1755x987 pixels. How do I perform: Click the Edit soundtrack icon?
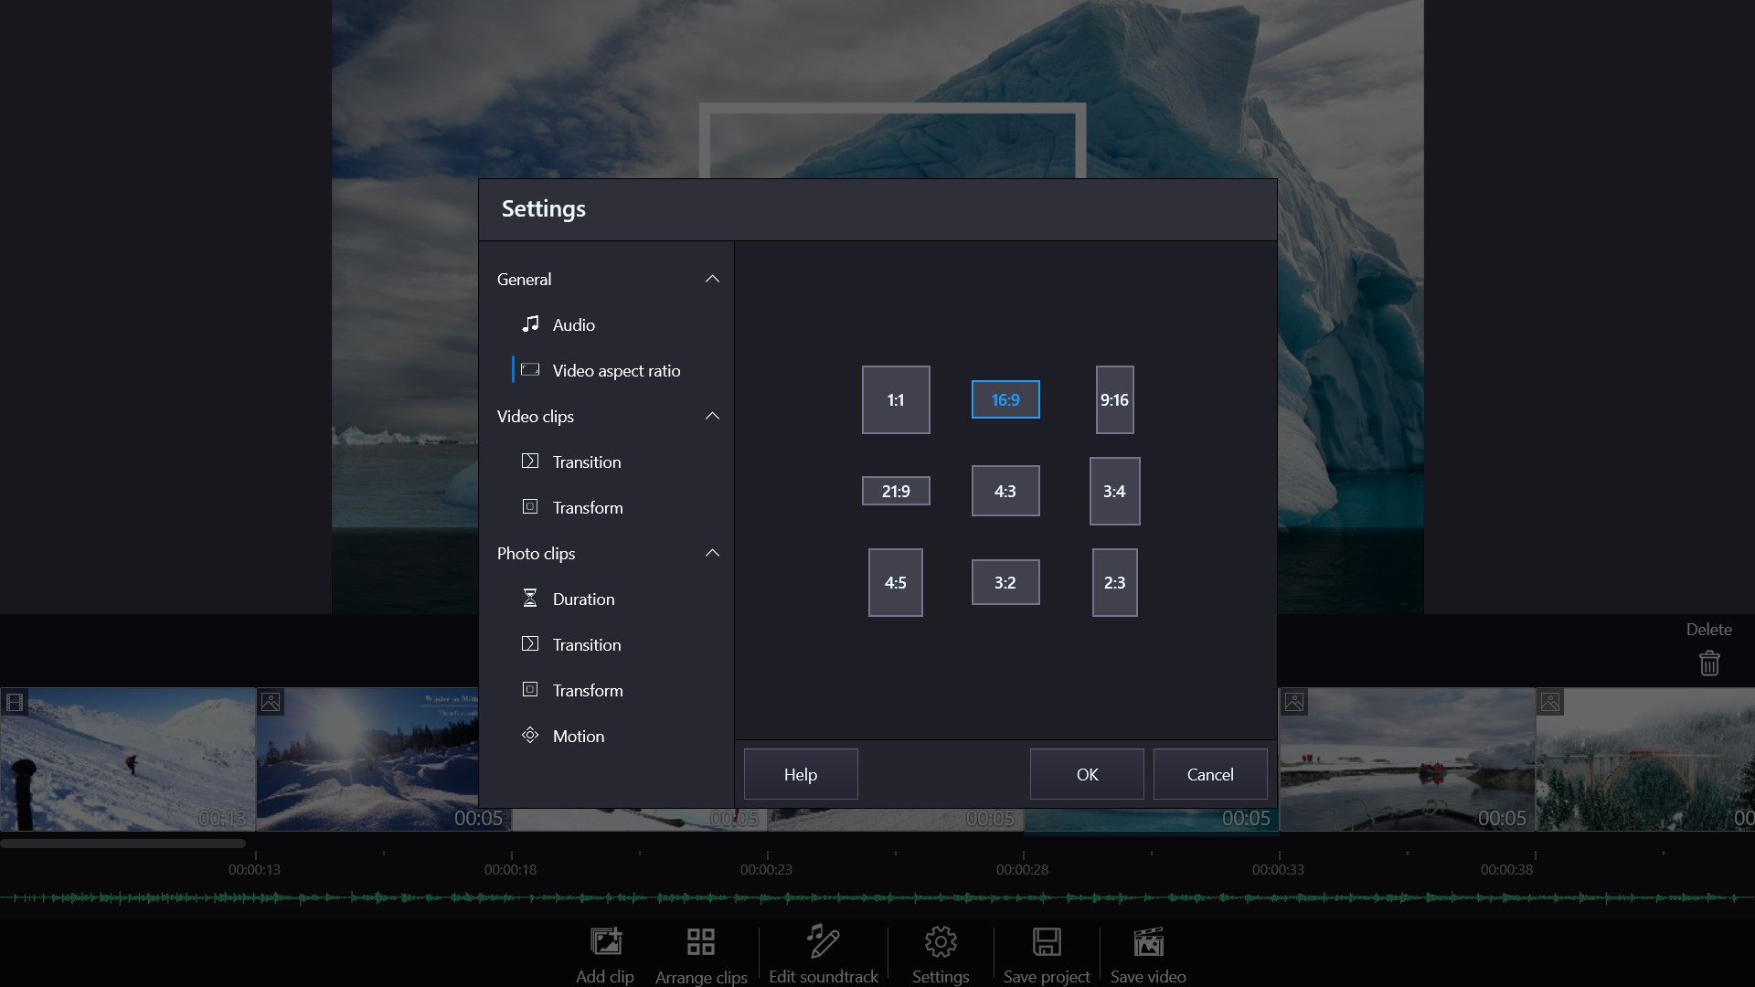tap(823, 941)
